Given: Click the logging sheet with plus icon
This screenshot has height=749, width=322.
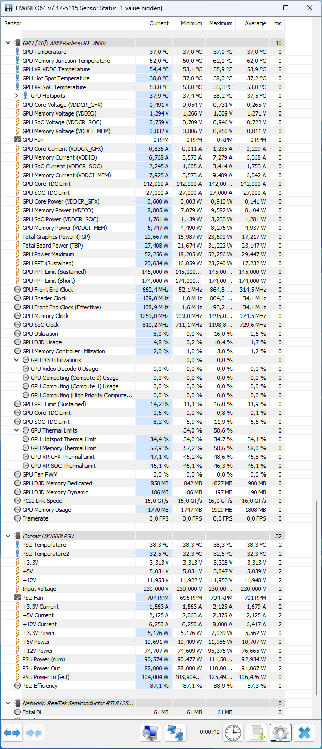Looking at the screenshot, I should tap(257, 733).
